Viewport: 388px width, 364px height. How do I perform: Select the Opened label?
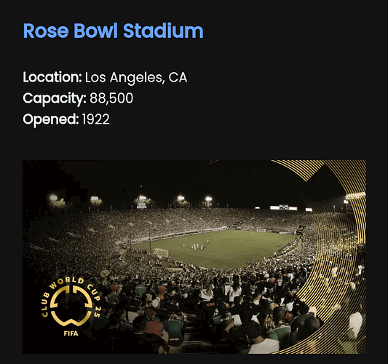[x=51, y=119]
